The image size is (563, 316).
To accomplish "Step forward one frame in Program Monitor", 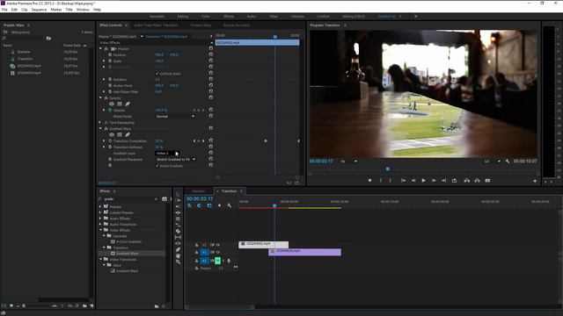I will (x=434, y=181).
